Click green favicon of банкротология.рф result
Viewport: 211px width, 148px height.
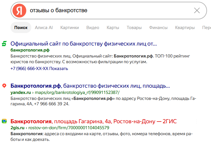(x=4, y=44)
